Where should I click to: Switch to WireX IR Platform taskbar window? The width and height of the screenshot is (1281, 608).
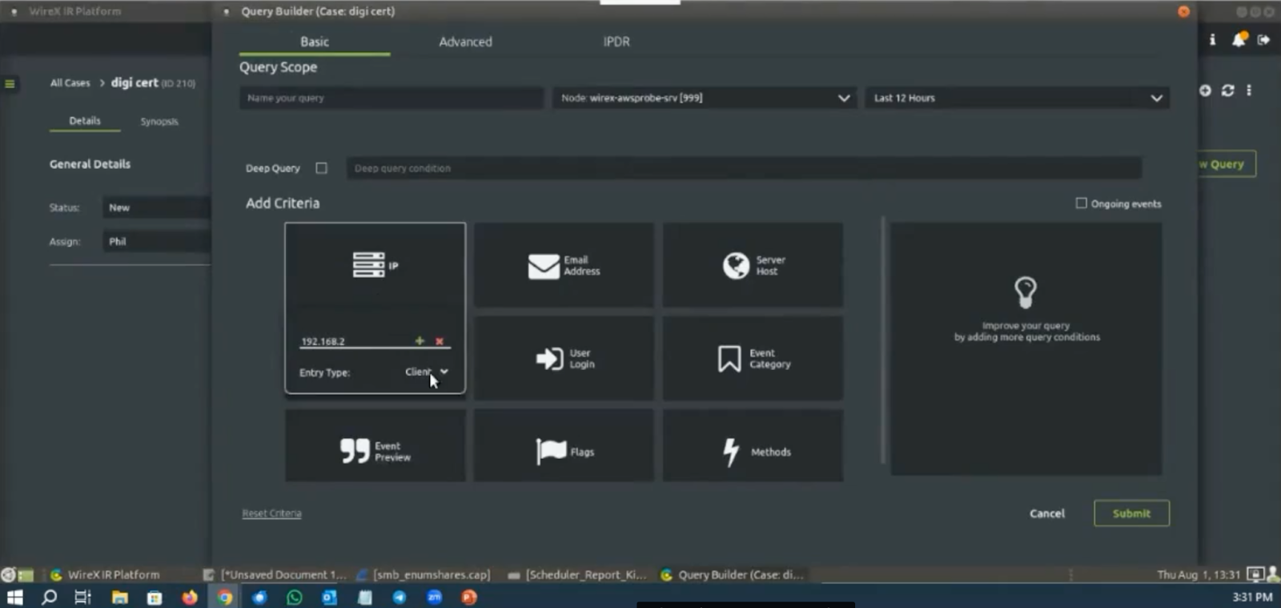tap(105, 574)
